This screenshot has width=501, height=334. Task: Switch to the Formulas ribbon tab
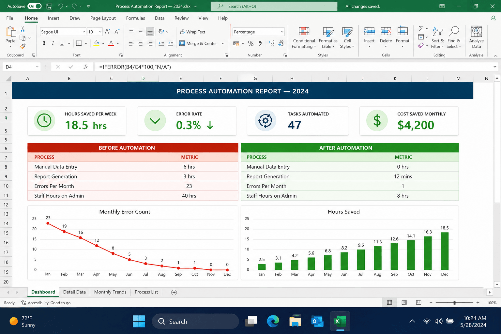pos(135,18)
